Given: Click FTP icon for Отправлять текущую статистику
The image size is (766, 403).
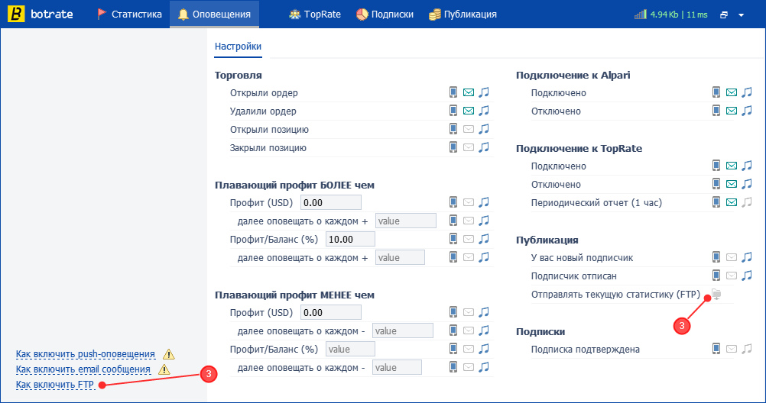Looking at the screenshot, I should pos(716,294).
